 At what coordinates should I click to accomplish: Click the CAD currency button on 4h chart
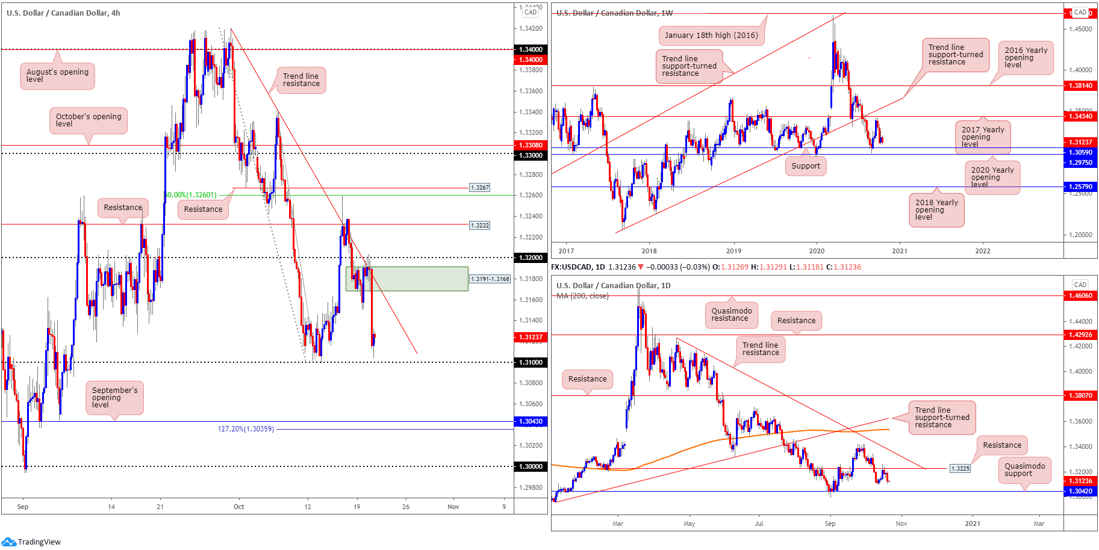point(531,12)
